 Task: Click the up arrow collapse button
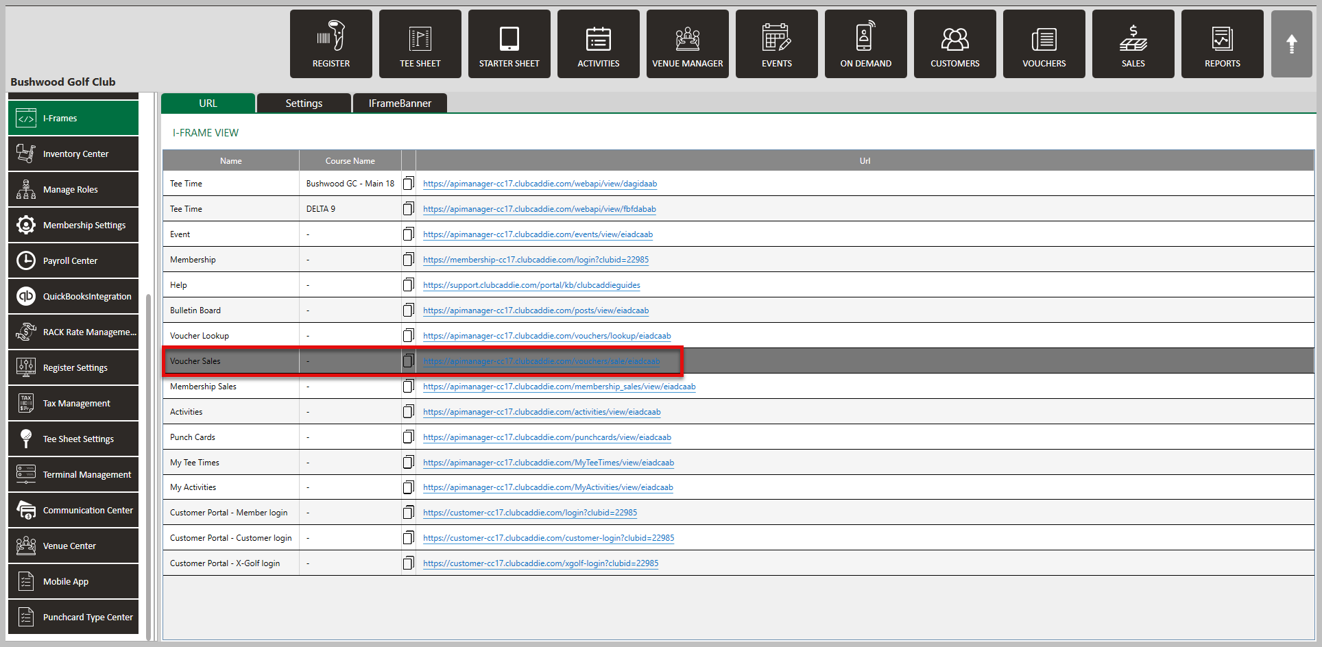(x=1292, y=44)
